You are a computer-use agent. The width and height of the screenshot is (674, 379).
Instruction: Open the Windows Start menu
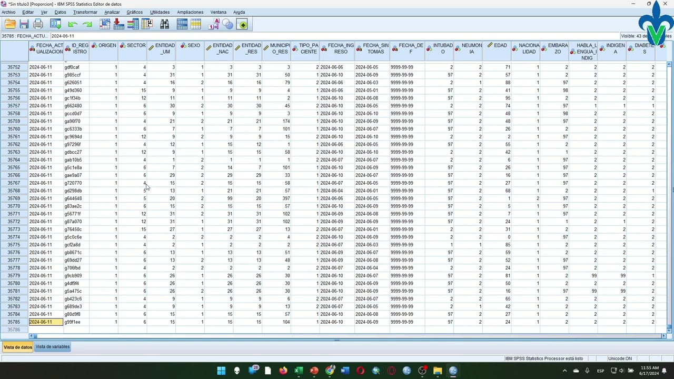tap(221, 371)
